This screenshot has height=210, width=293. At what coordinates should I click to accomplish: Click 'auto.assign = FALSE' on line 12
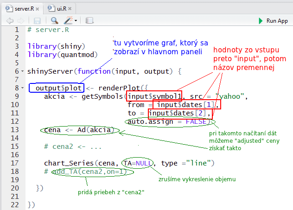167,121
